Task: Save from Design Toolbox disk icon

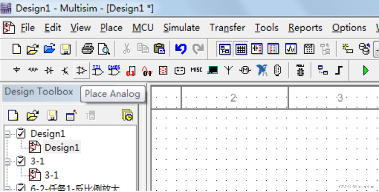Action: 52,115
